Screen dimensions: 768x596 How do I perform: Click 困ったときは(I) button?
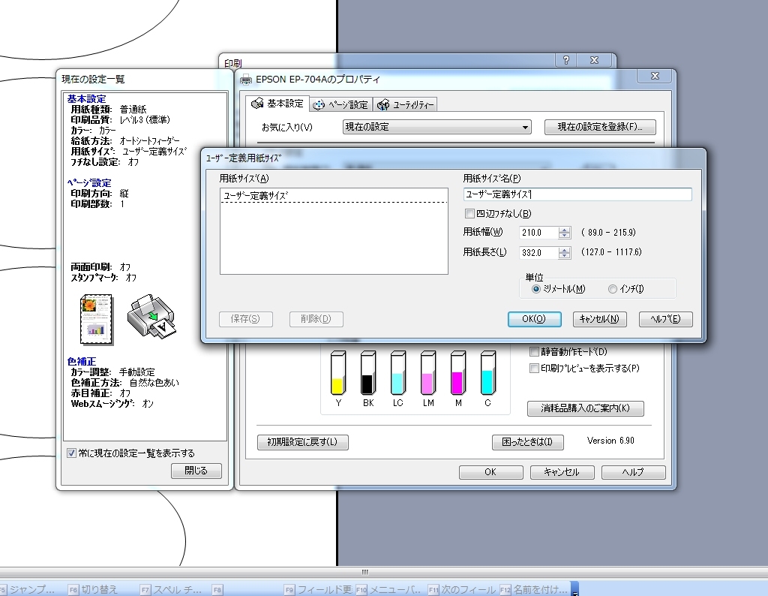[527, 442]
